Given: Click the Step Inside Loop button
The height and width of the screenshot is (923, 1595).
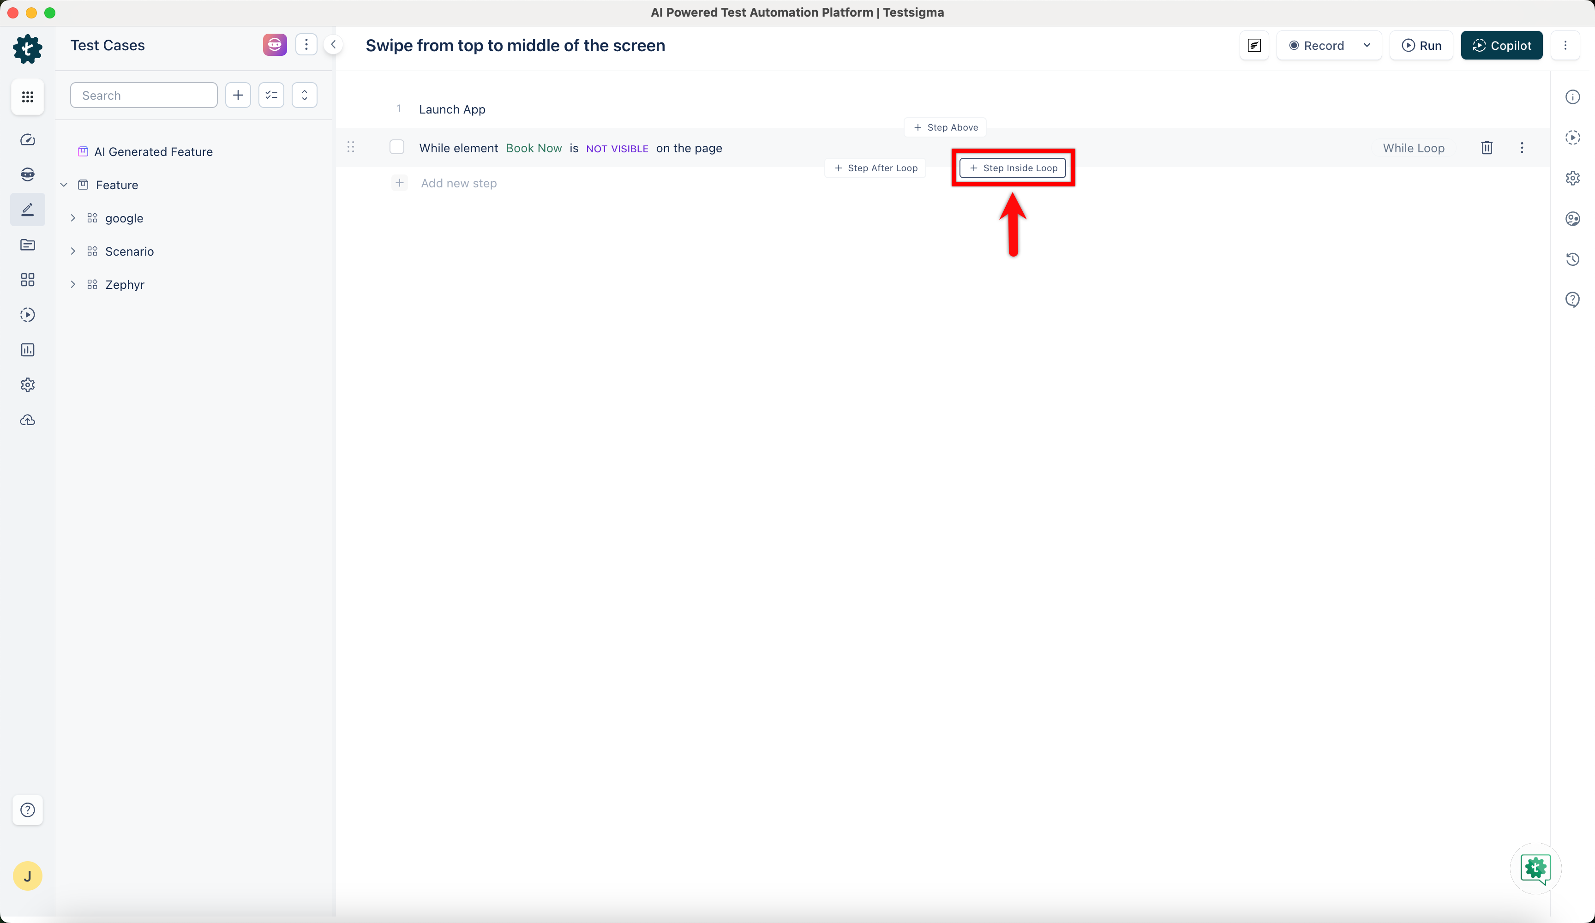Looking at the screenshot, I should tap(1013, 168).
